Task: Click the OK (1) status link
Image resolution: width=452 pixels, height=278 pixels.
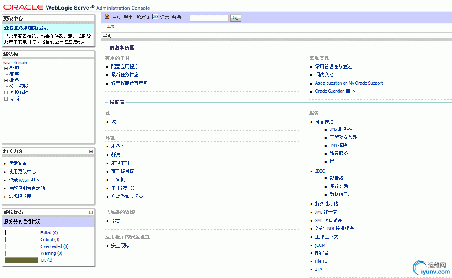Action: pyautogui.click(x=47, y=260)
